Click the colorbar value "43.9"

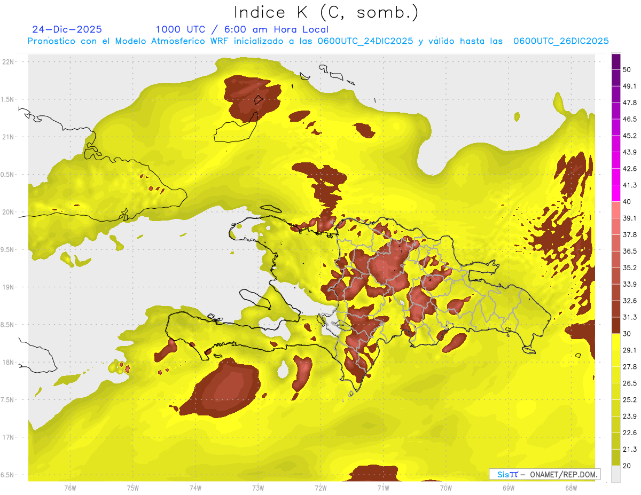[x=630, y=152]
